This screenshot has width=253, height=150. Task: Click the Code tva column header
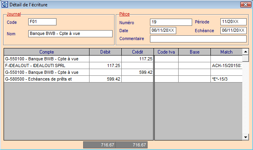coord(166,52)
